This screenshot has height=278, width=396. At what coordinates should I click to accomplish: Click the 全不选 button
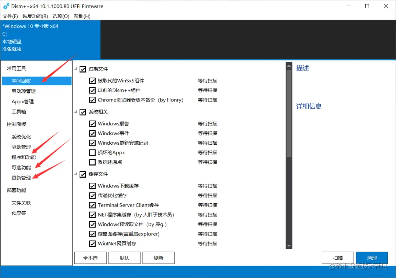pos(91,258)
